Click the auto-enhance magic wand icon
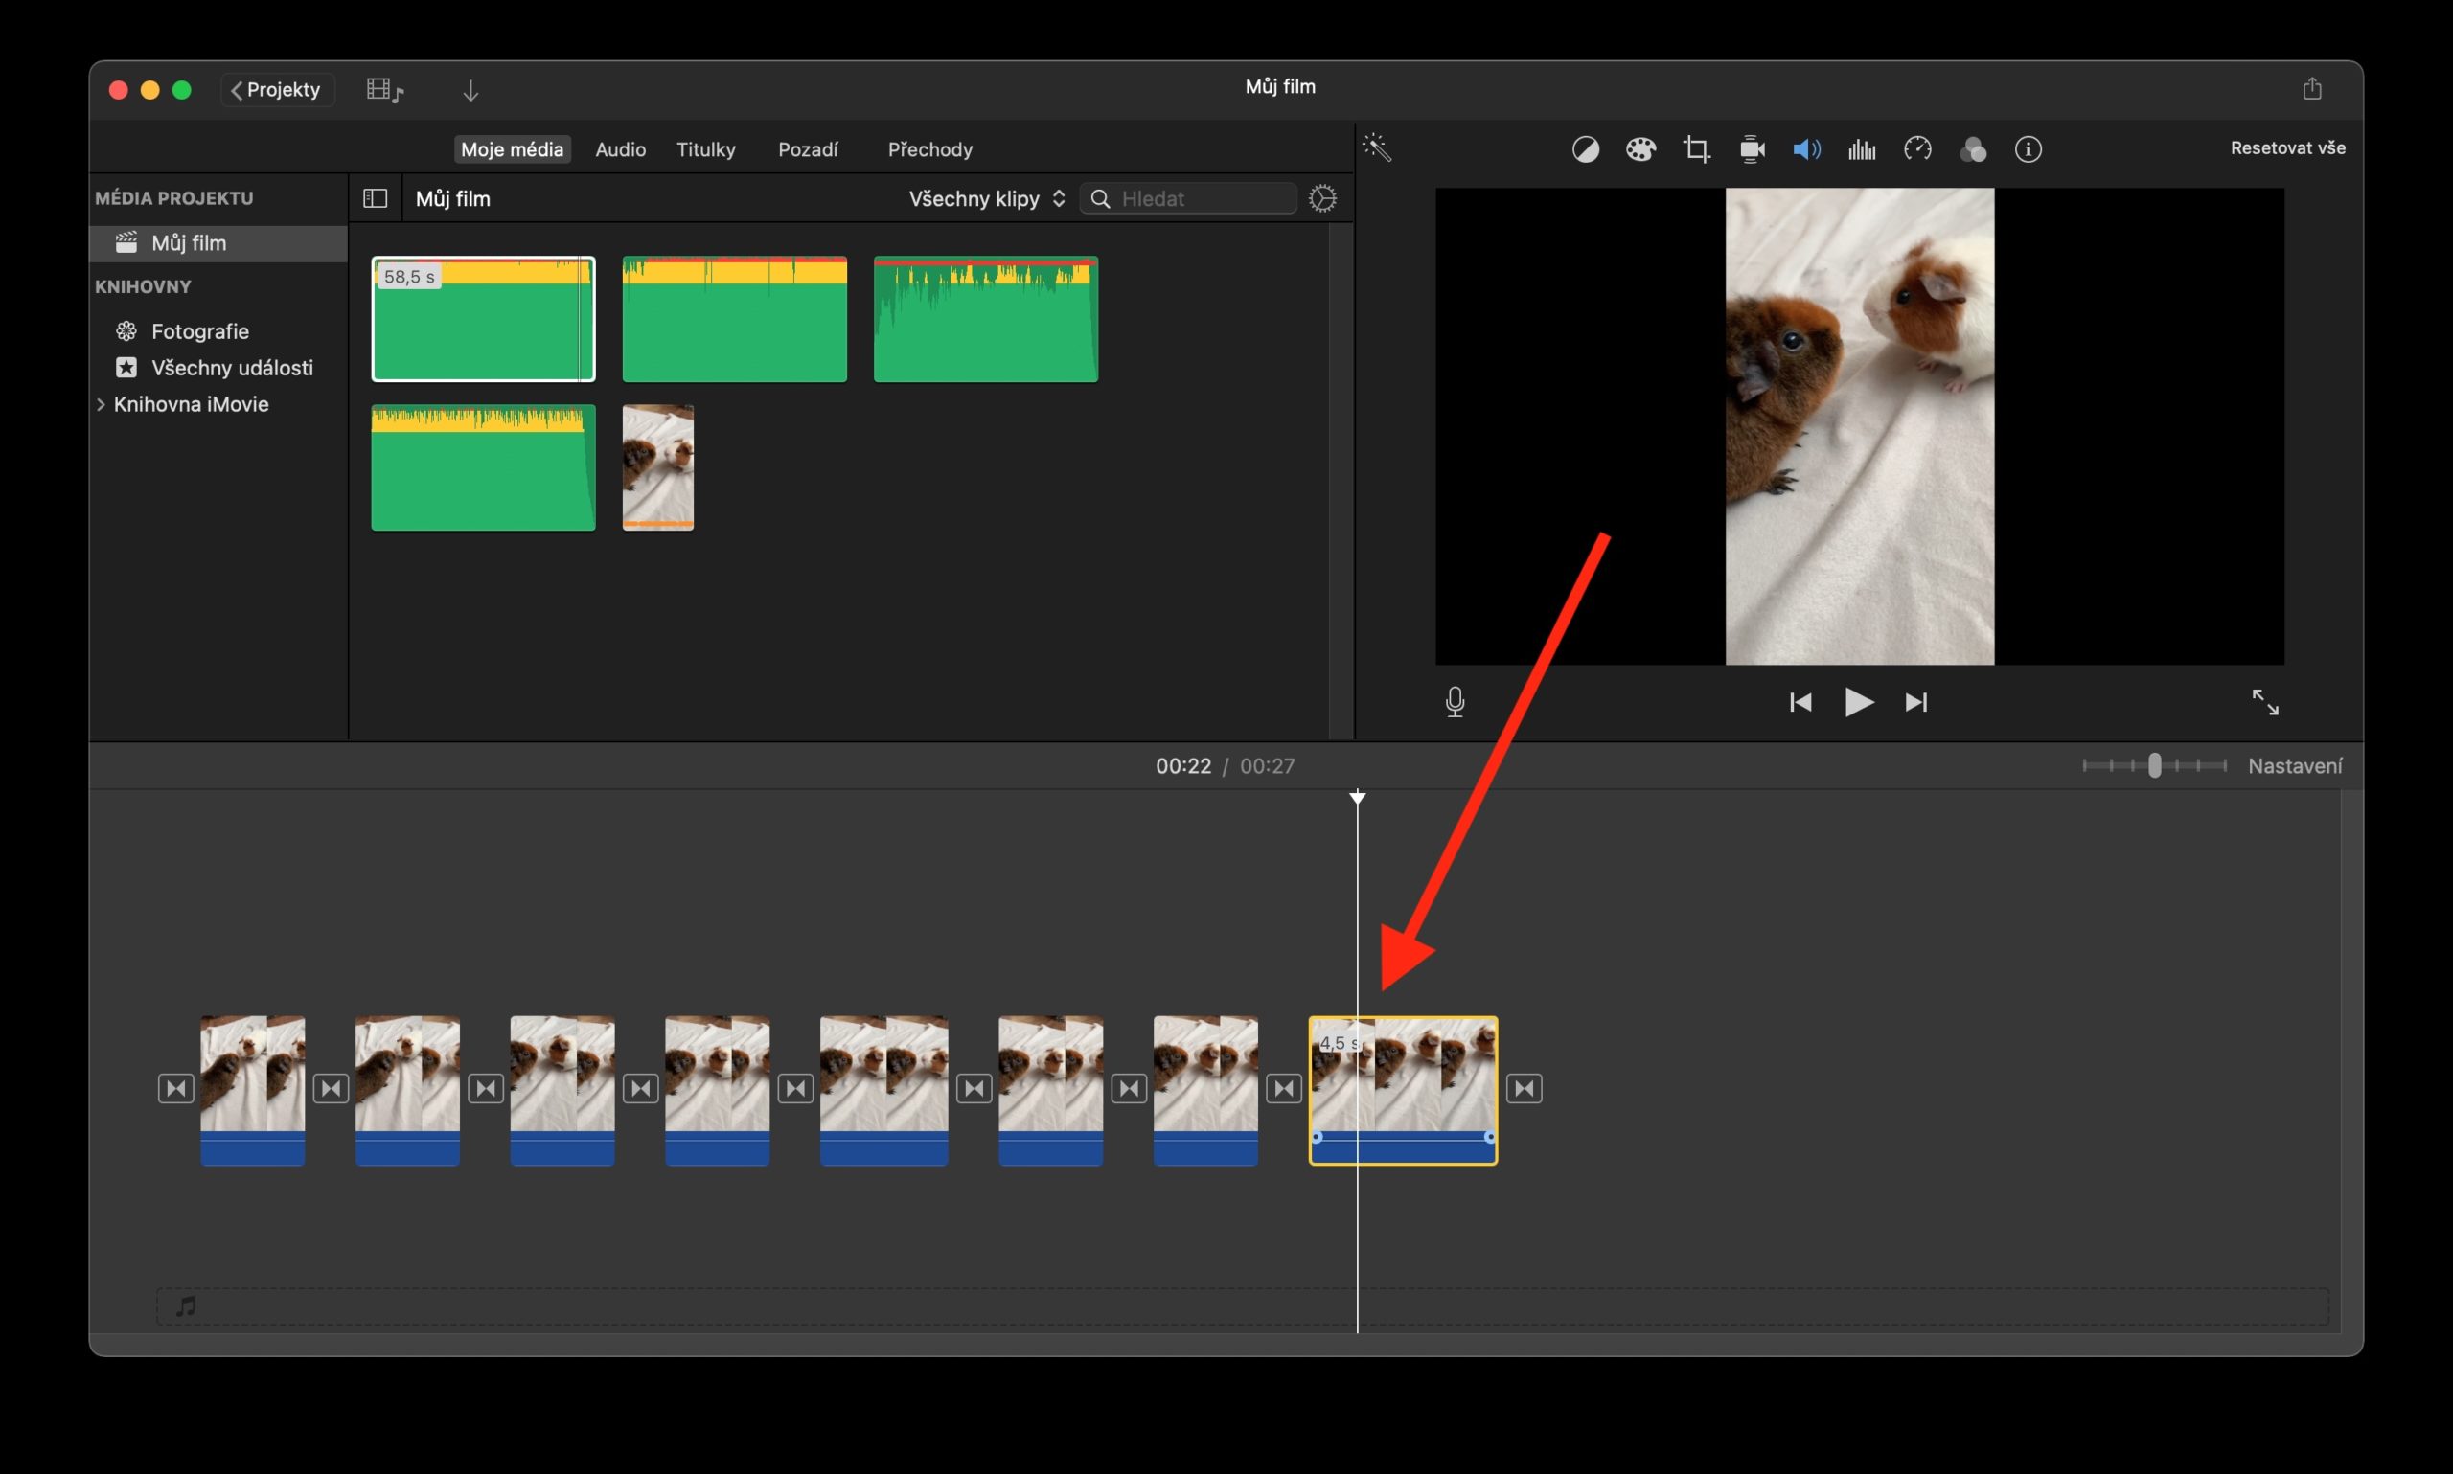 [1376, 148]
